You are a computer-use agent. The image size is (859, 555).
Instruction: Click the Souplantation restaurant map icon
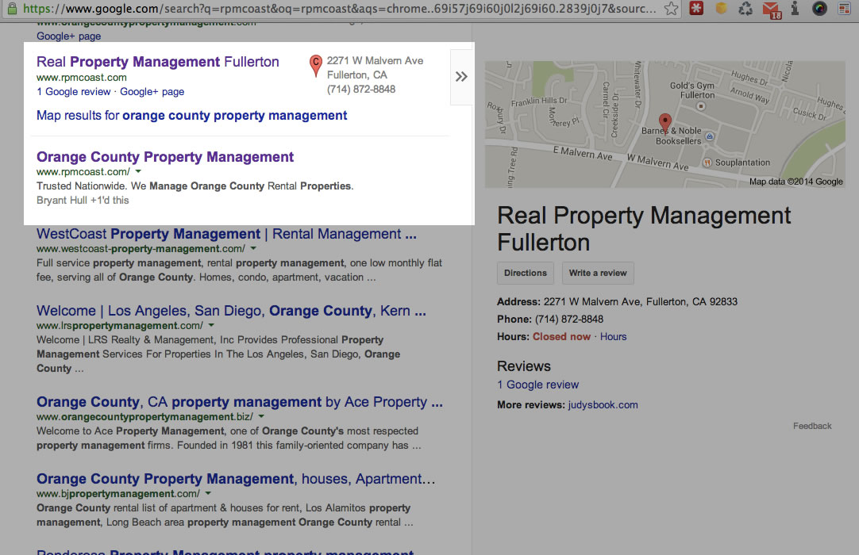coord(707,163)
